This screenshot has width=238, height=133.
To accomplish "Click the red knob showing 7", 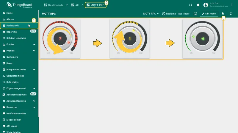I will coord(60,39).
